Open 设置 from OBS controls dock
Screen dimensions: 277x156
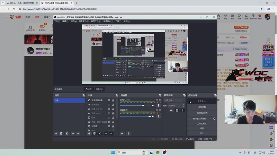[202, 128]
